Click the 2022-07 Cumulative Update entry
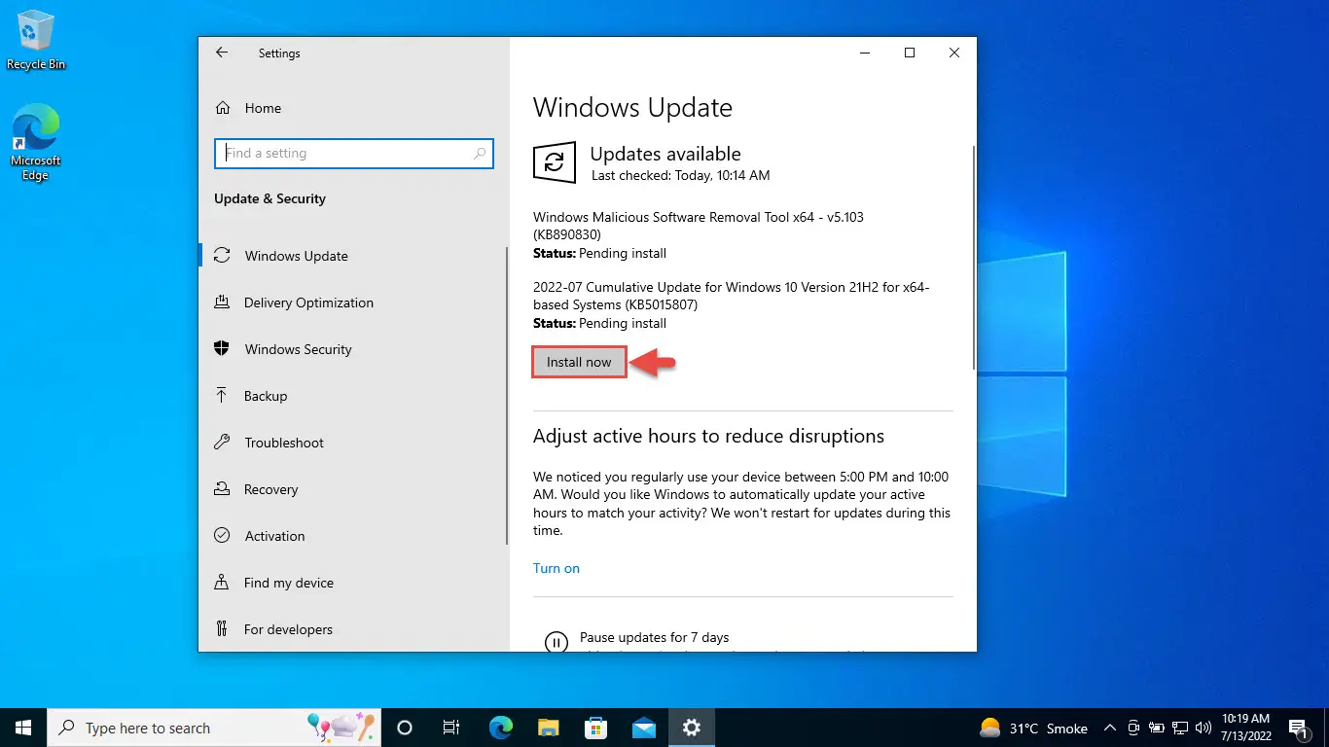This screenshot has width=1329, height=747. tap(732, 304)
